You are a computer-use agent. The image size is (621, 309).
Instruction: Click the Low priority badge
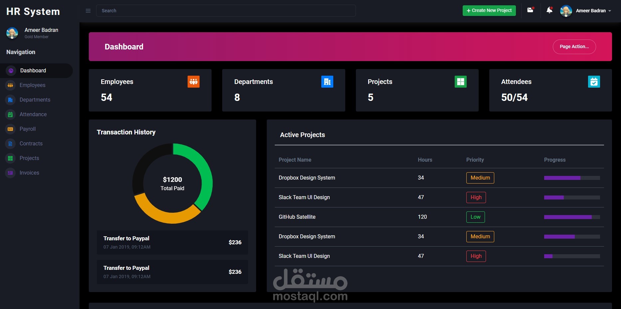(475, 217)
